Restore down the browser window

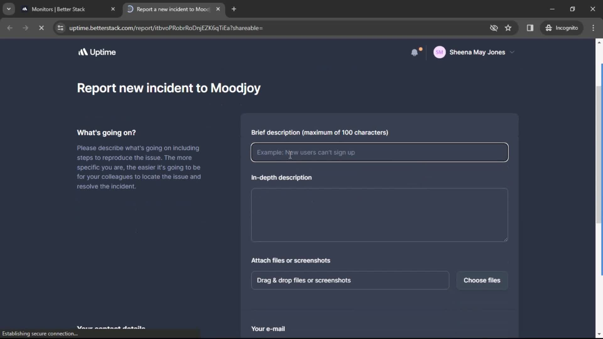[x=573, y=9]
